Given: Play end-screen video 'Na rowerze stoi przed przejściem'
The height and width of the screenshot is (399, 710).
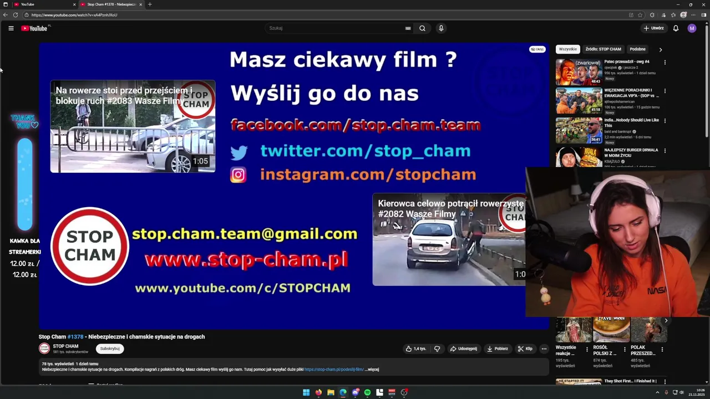Looking at the screenshot, I should (x=133, y=126).
